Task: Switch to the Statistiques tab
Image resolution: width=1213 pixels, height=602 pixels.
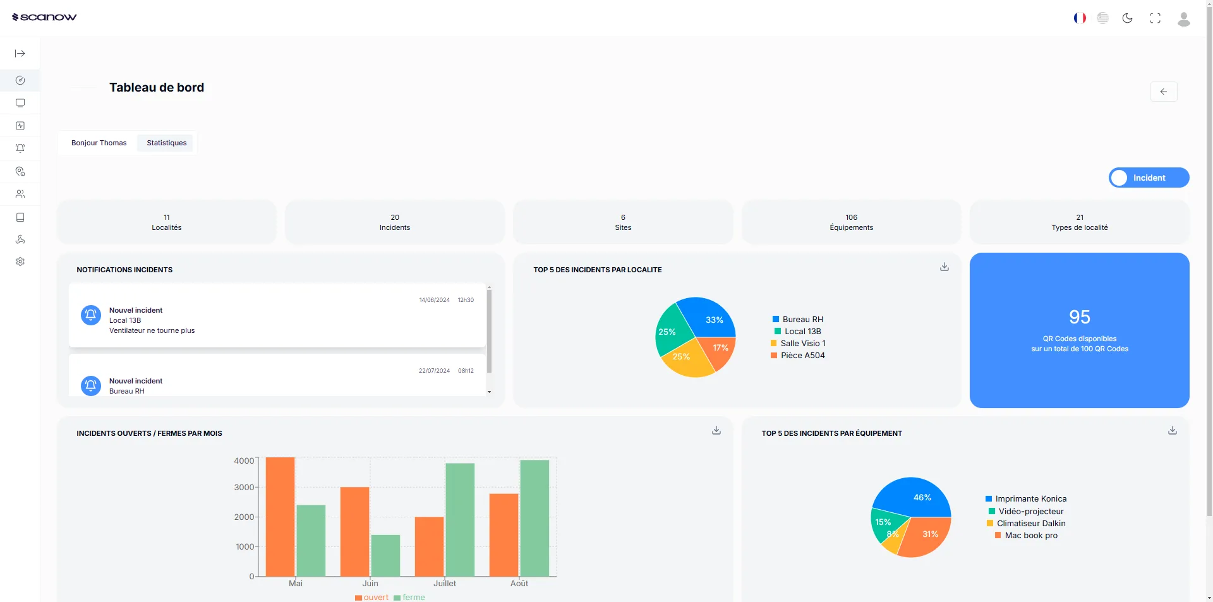Action: point(167,143)
